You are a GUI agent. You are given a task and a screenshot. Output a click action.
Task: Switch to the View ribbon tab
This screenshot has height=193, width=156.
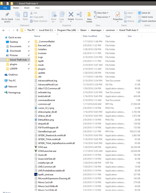click(x=37, y=8)
